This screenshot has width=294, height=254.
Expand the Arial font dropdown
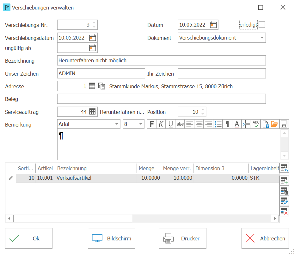(117, 124)
